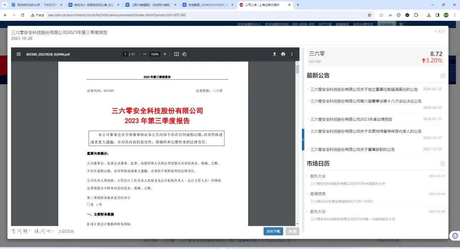Click the PDF zoom in plus button
This screenshot has width=460, height=249.
coord(165,54)
